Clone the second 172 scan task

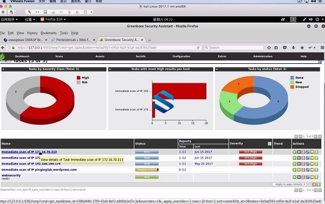(x=312, y=158)
